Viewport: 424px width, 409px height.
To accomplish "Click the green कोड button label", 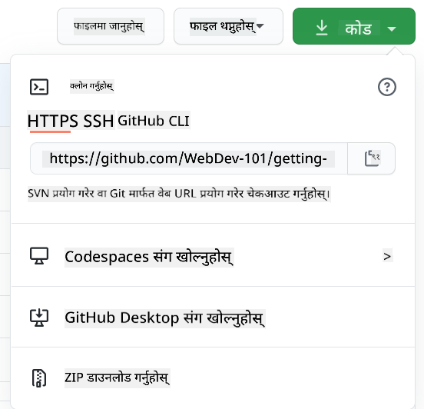I will tap(358, 28).
